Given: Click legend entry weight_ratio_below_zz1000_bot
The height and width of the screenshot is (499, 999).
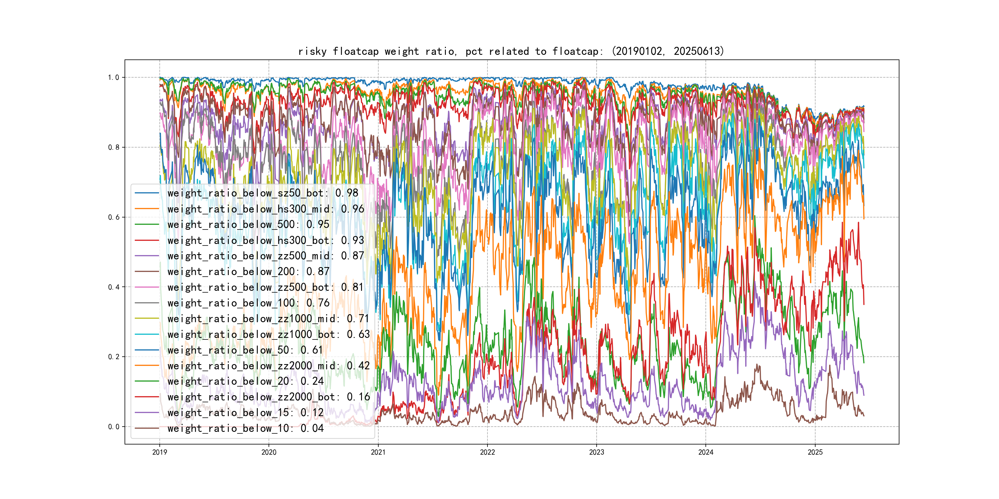Looking at the screenshot, I should pyautogui.click(x=268, y=334).
